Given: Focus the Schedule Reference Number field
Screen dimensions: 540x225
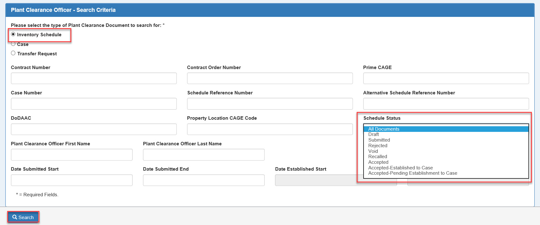Looking at the screenshot, I should click(x=270, y=104).
